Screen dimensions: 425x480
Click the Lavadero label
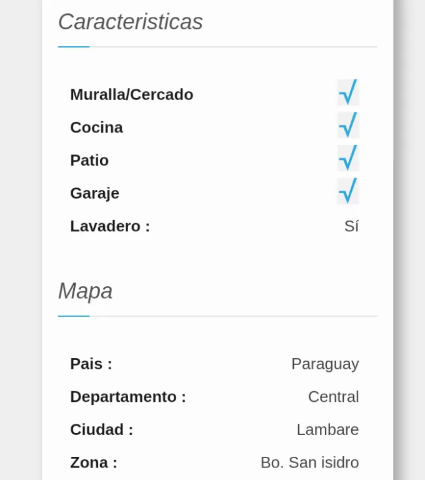point(110,226)
